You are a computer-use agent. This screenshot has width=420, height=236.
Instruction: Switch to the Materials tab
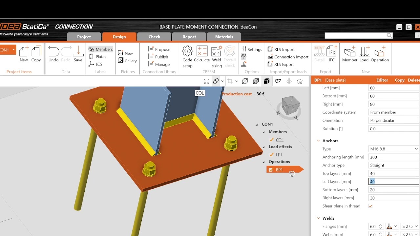tap(224, 37)
